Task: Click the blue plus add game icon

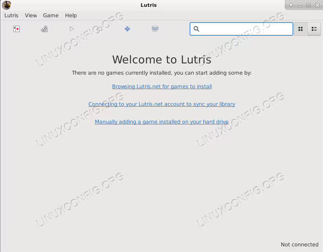Action: [127, 29]
